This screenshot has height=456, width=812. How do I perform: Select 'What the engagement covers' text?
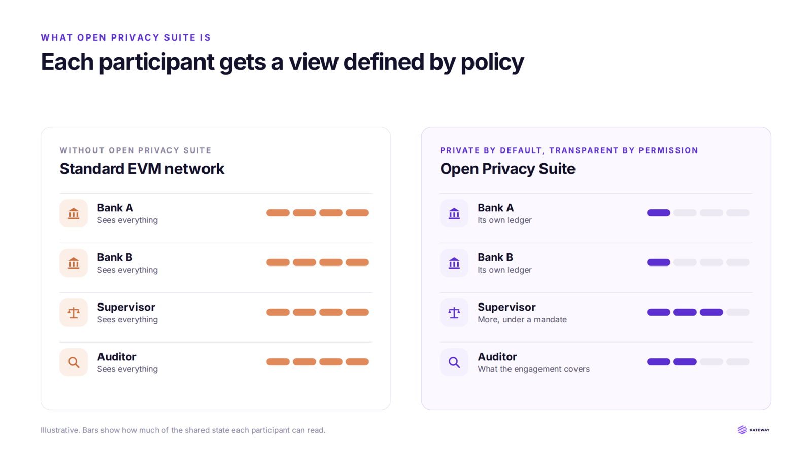(x=533, y=369)
